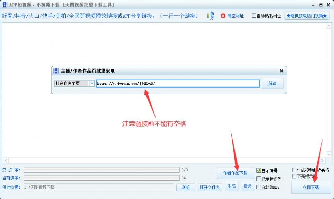Minimize the main window

(313, 5)
